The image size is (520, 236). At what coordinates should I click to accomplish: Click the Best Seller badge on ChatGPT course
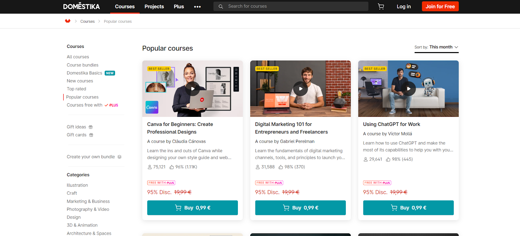tap(375, 69)
